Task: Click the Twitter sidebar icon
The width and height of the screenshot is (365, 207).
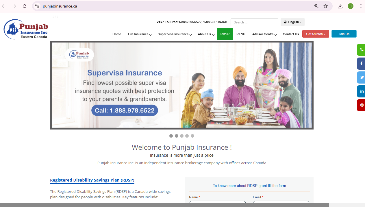Action: pos(361,77)
